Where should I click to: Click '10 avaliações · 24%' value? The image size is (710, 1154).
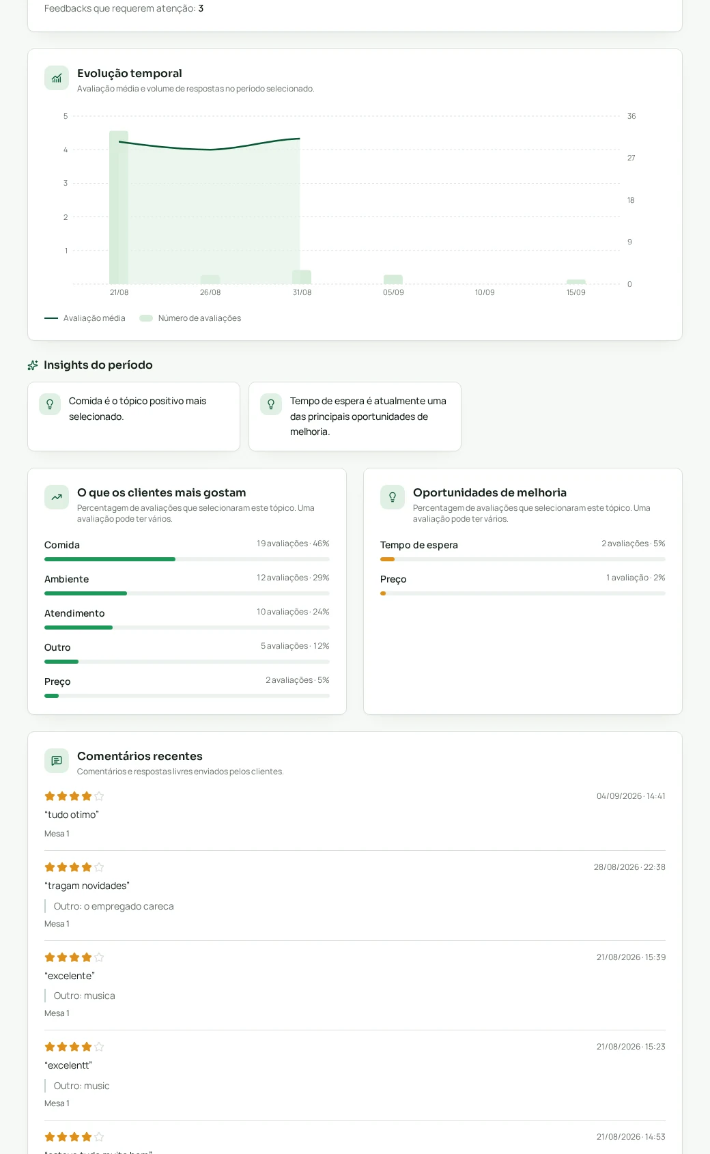[x=293, y=612]
